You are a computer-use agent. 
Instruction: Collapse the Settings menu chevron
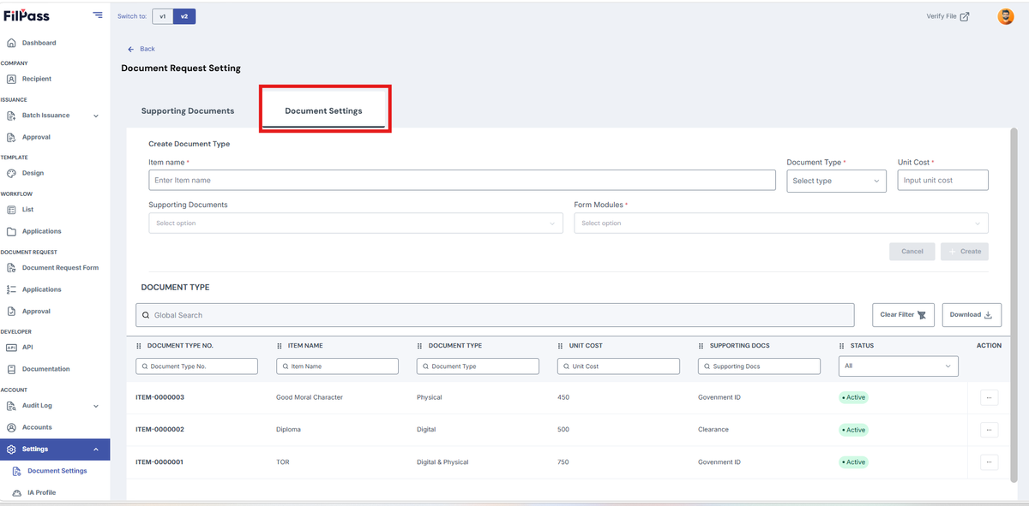pyautogui.click(x=96, y=449)
